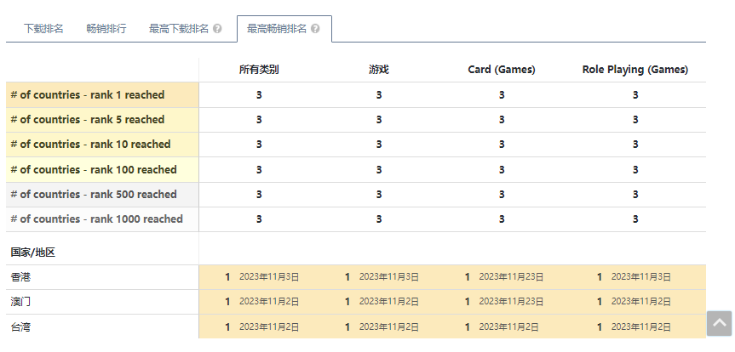
Task: Click help icon beside 最高畅销排名 tab
Action: 315,29
